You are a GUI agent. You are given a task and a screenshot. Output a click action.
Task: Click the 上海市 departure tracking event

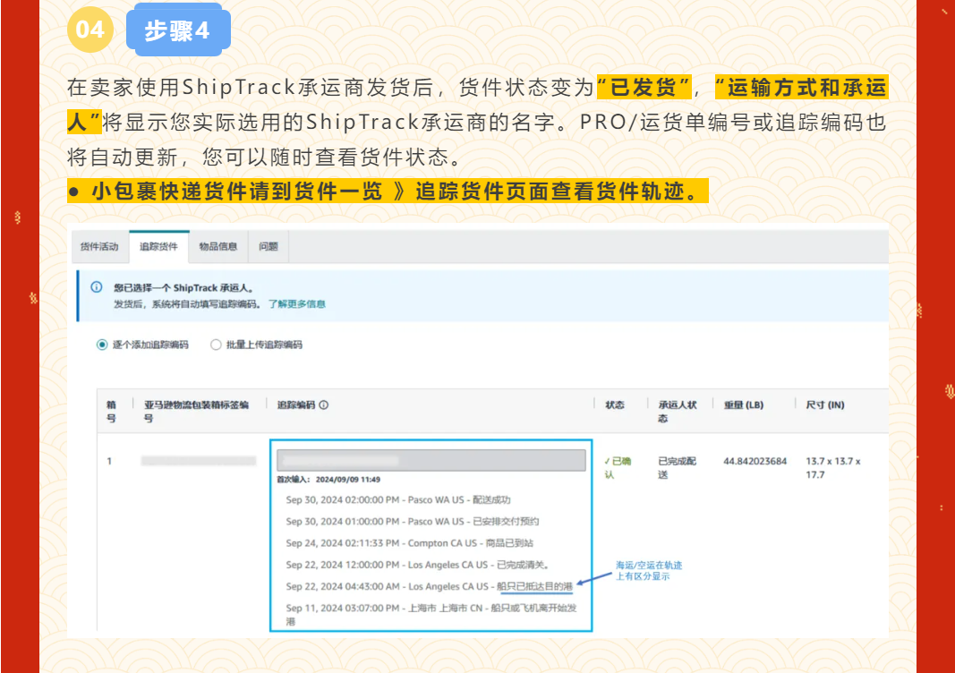point(431,615)
